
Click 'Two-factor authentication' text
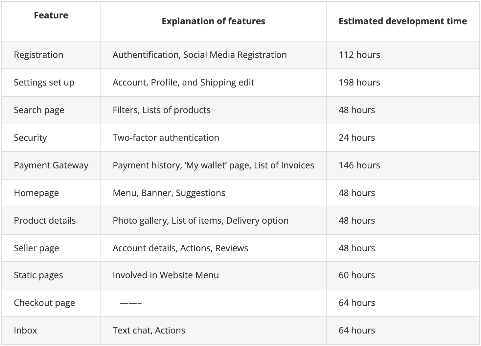pos(166,137)
